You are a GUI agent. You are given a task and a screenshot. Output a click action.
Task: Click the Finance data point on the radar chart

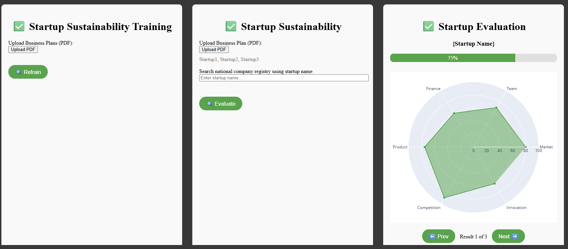tap(454, 113)
